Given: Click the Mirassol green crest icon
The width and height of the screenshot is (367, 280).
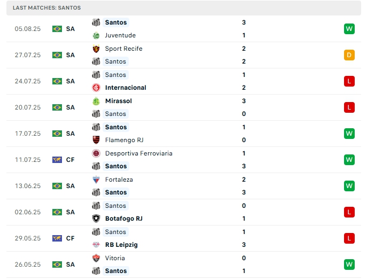Looking at the screenshot, I should pos(96,101).
